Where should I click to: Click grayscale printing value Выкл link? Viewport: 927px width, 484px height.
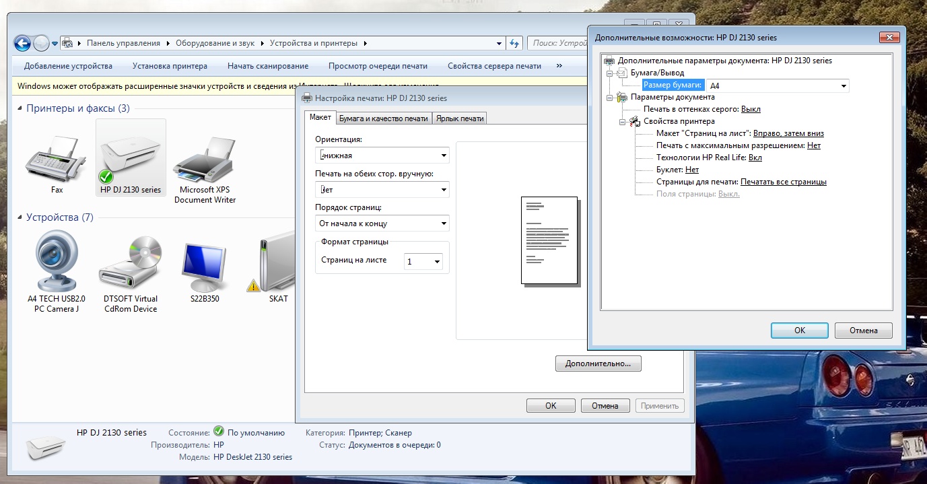[751, 109]
